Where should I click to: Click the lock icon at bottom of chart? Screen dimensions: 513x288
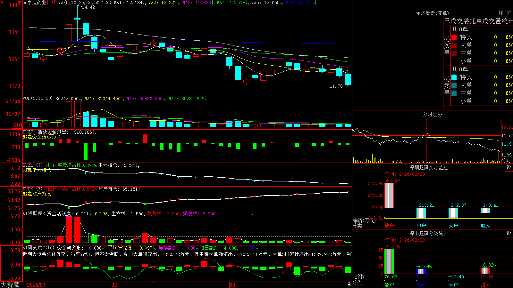pyautogui.click(x=349, y=284)
